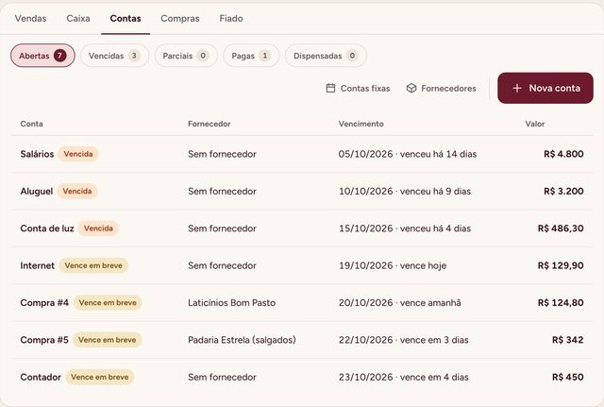Viewport: 604px width, 407px height.
Task: Click the Valor column header
Action: pos(535,124)
